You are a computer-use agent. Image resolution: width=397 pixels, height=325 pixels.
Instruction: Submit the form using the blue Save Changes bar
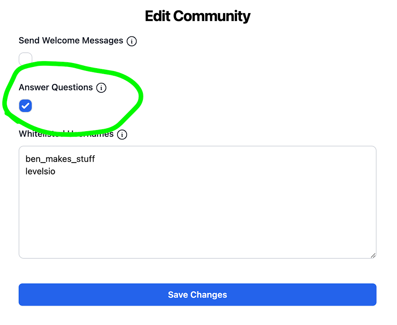click(197, 294)
